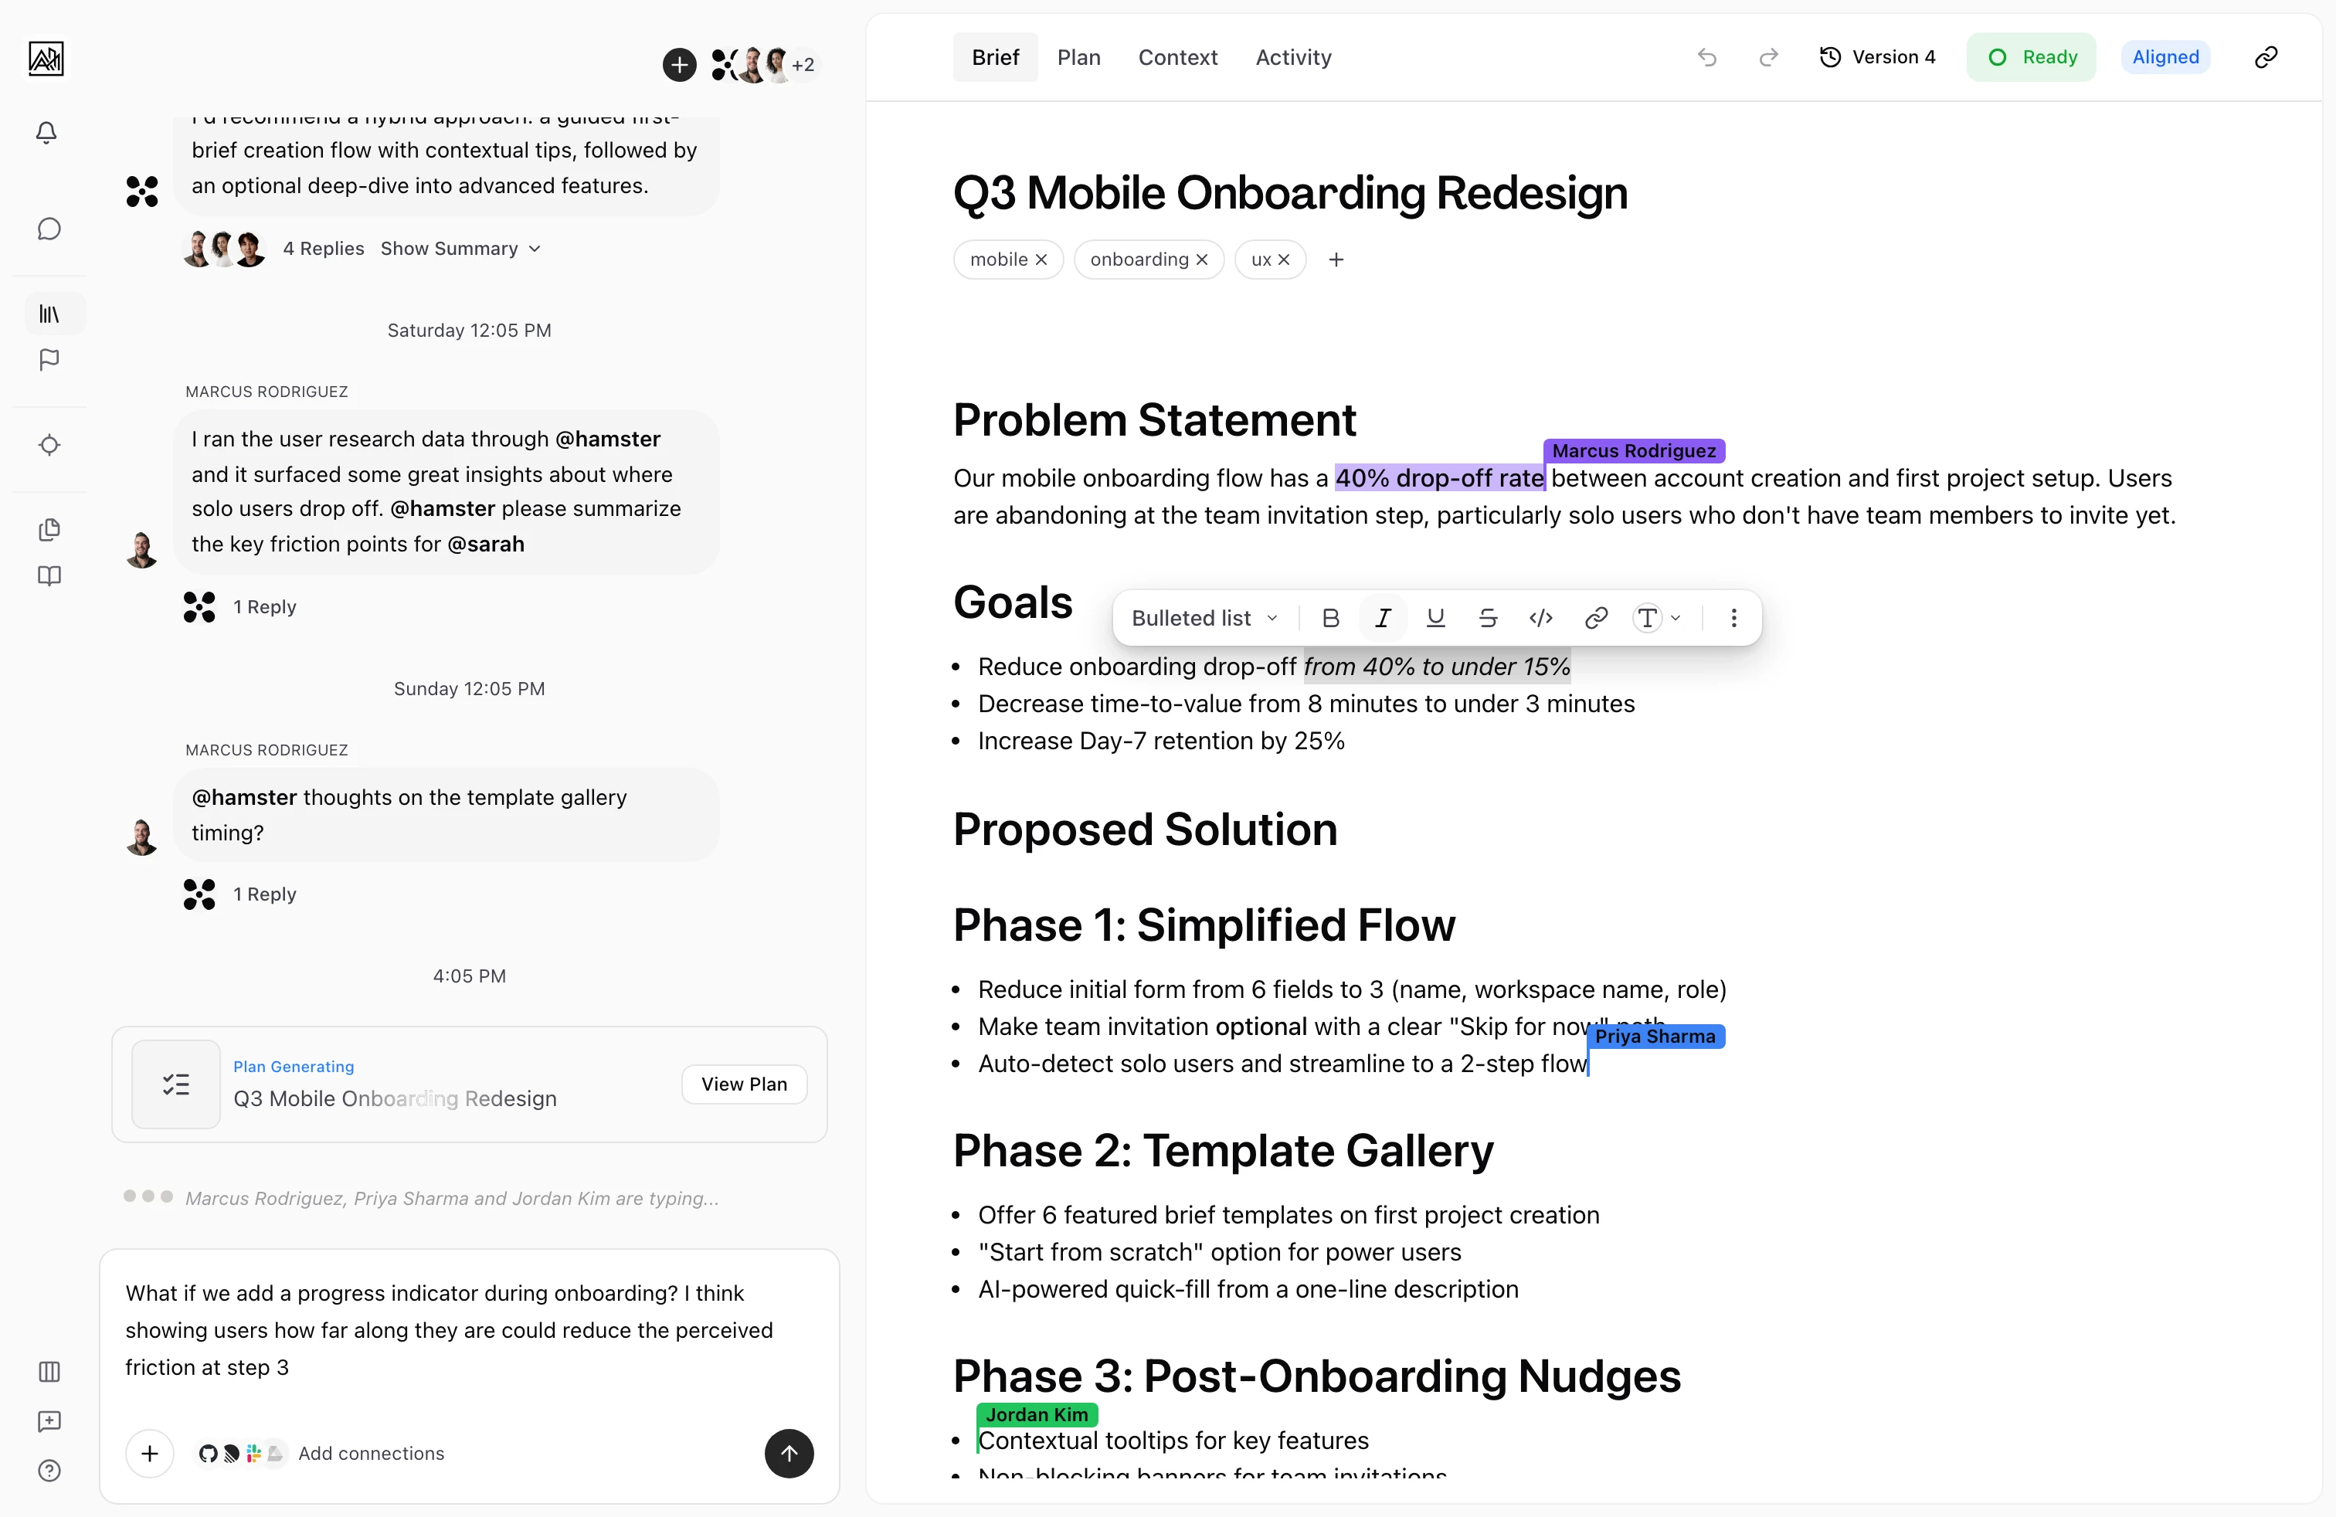Disable the active italic formatting
The image size is (2336, 1517).
coord(1383,618)
